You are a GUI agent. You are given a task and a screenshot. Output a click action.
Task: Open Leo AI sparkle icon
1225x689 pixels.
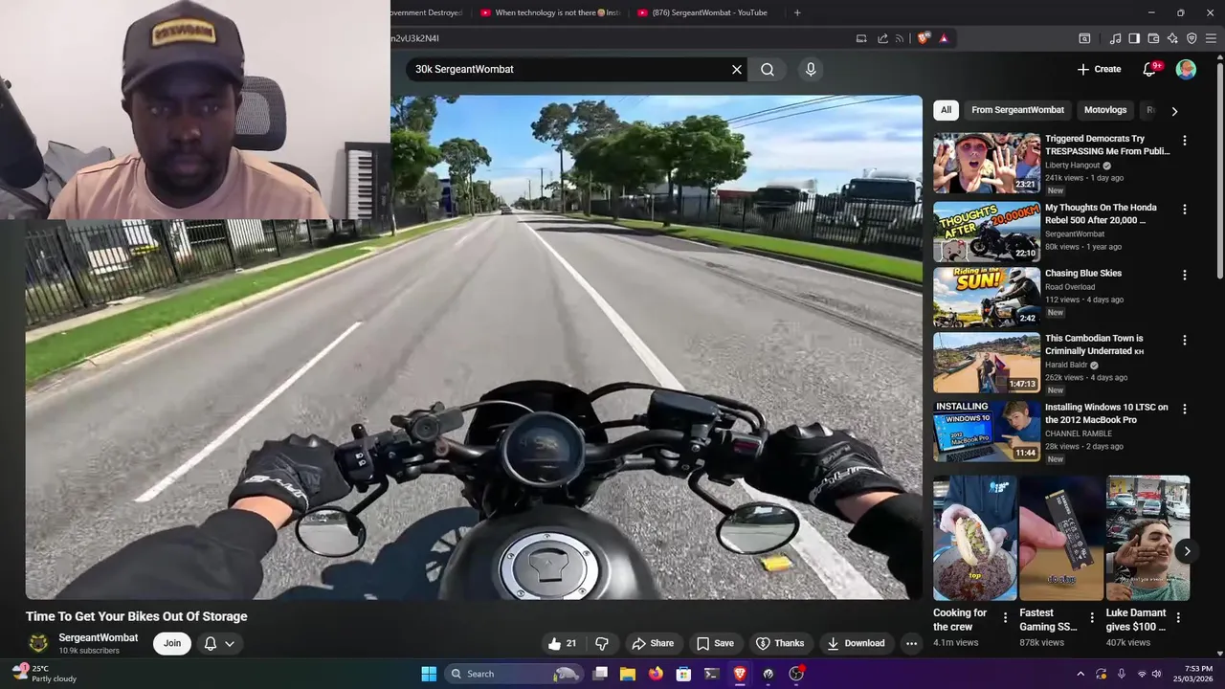(x=1172, y=38)
